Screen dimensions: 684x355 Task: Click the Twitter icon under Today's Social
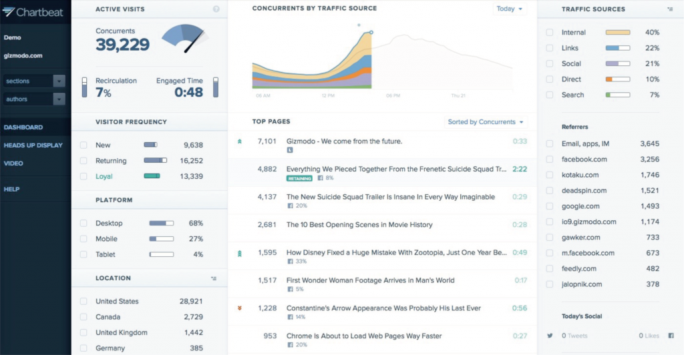[550, 336]
